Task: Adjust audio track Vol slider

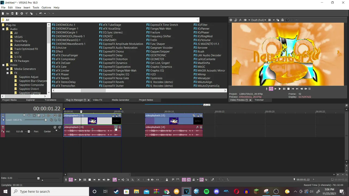Action: click(x=29, y=131)
